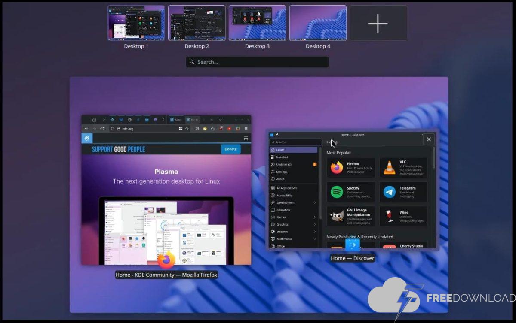Image resolution: width=516 pixels, height=323 pixels.
Task: Click the bookmark star in address bar
Action: [187, 129]
